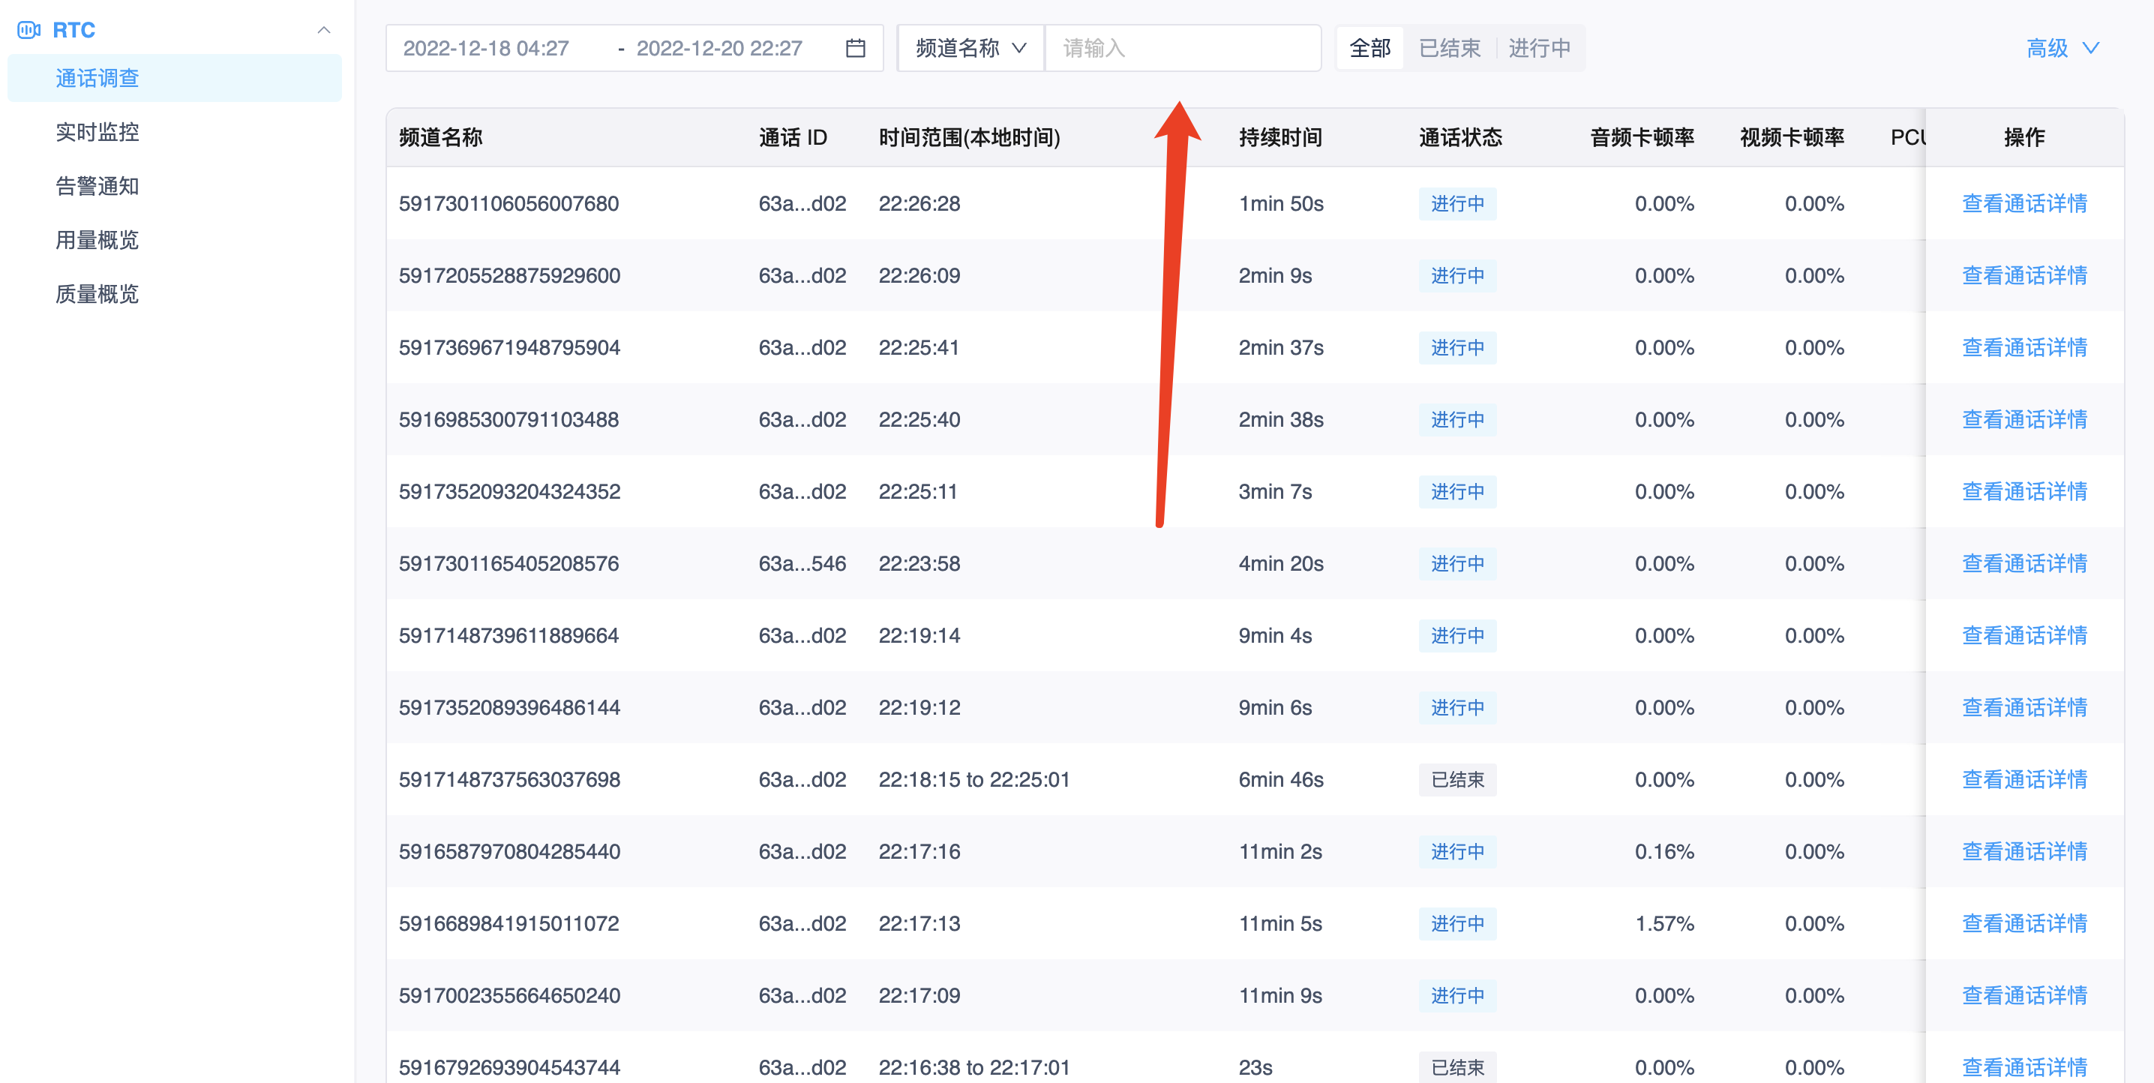Viewport: 2154px width, 1083px height.
Task: Select the 已结束 status filter
Action: point(1449,49)
